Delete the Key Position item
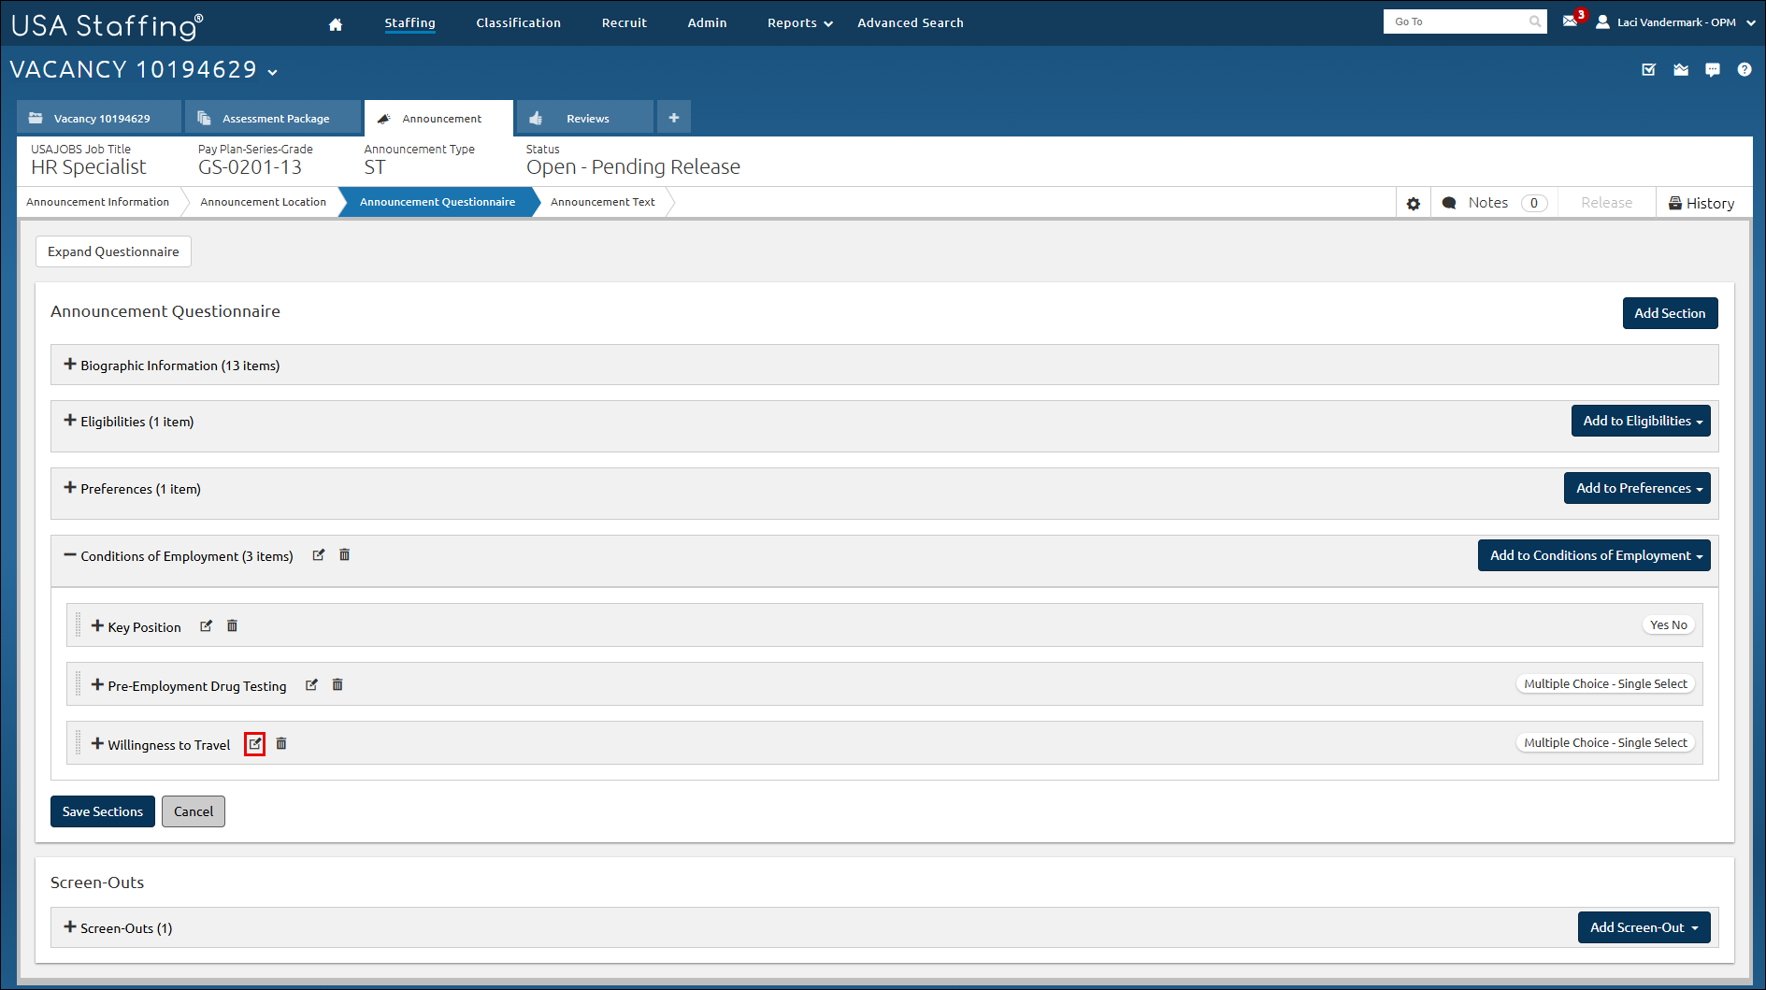 (x=232, y=626)
